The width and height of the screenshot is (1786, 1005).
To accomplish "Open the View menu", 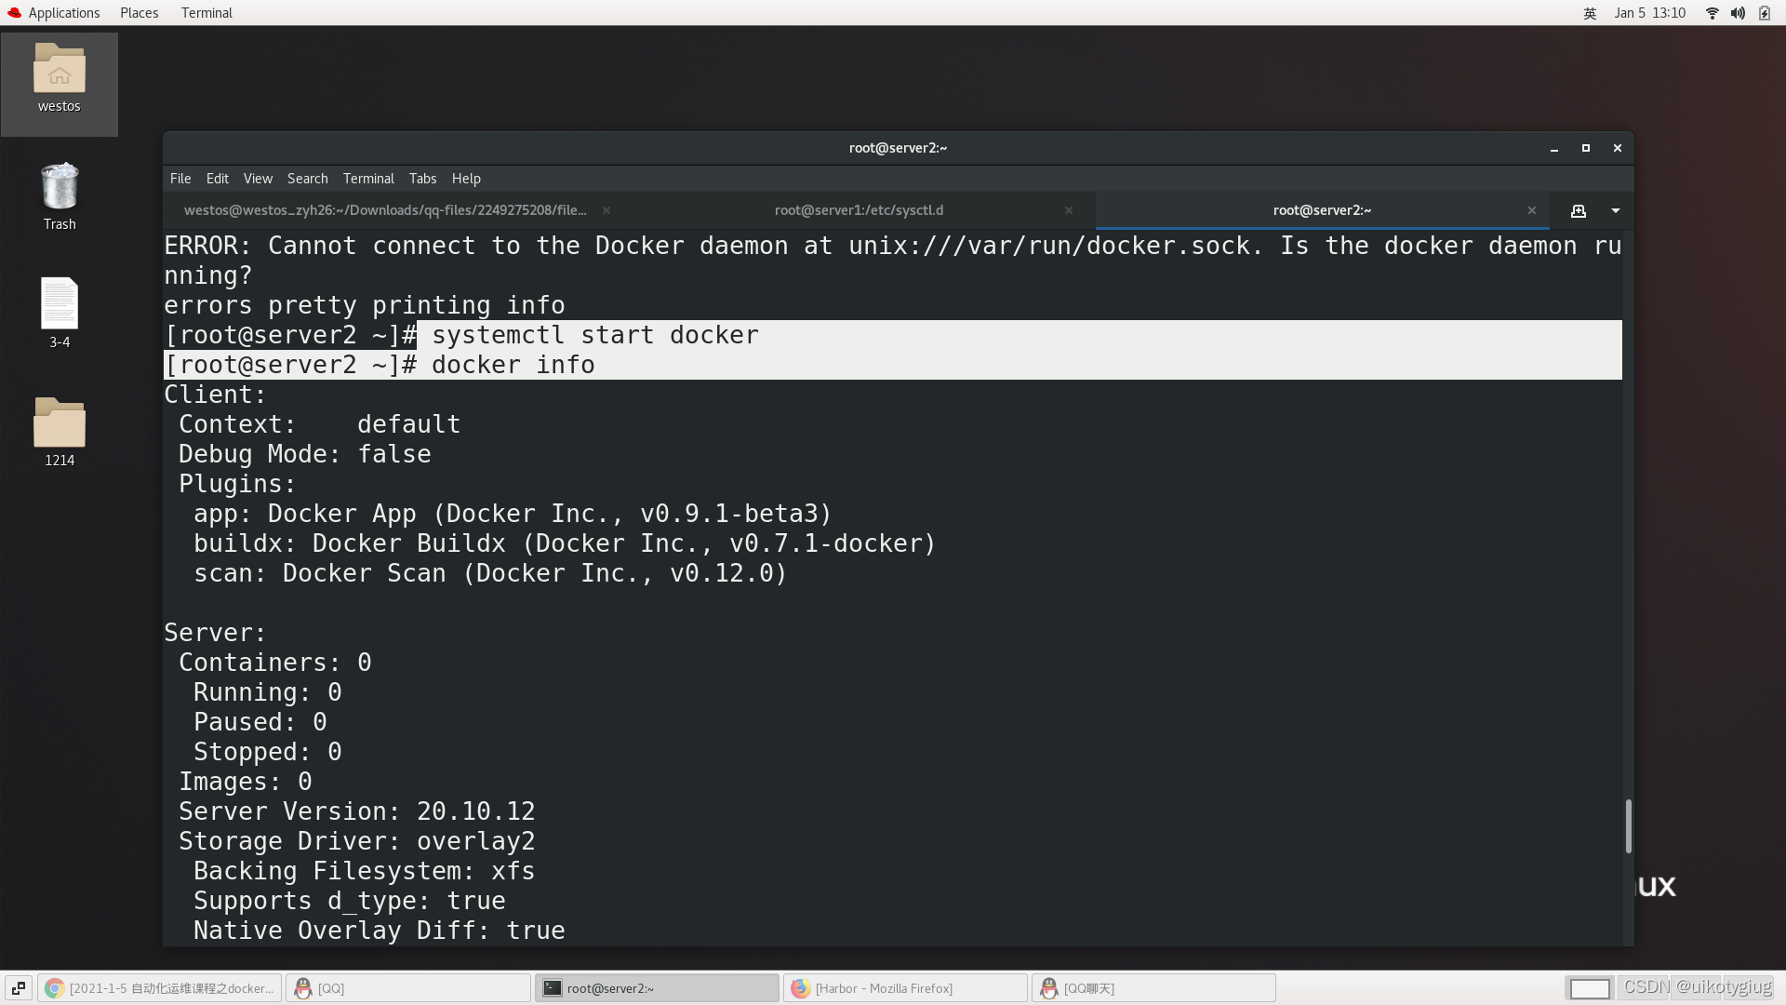I will point(258,179).
